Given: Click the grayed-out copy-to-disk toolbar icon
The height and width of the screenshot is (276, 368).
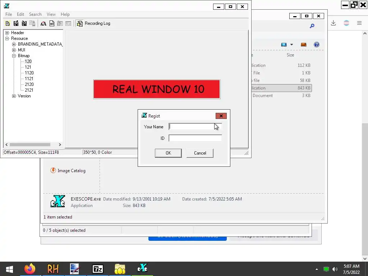Looking at the screenshot, I should 32,23.
